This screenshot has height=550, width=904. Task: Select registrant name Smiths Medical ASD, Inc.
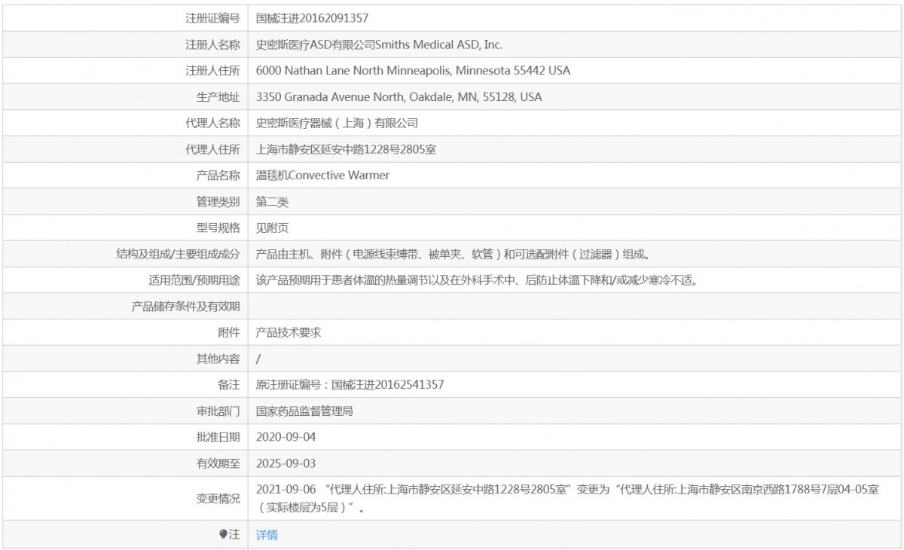pos(438,44)
